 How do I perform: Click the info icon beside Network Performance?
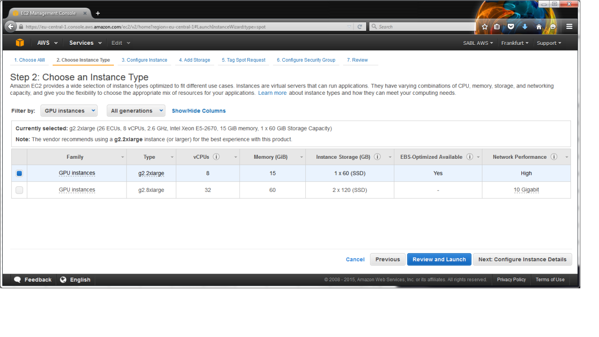554,157
